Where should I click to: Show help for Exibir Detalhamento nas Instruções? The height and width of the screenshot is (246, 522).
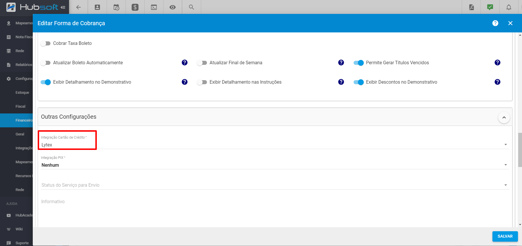tap(341, 82)
